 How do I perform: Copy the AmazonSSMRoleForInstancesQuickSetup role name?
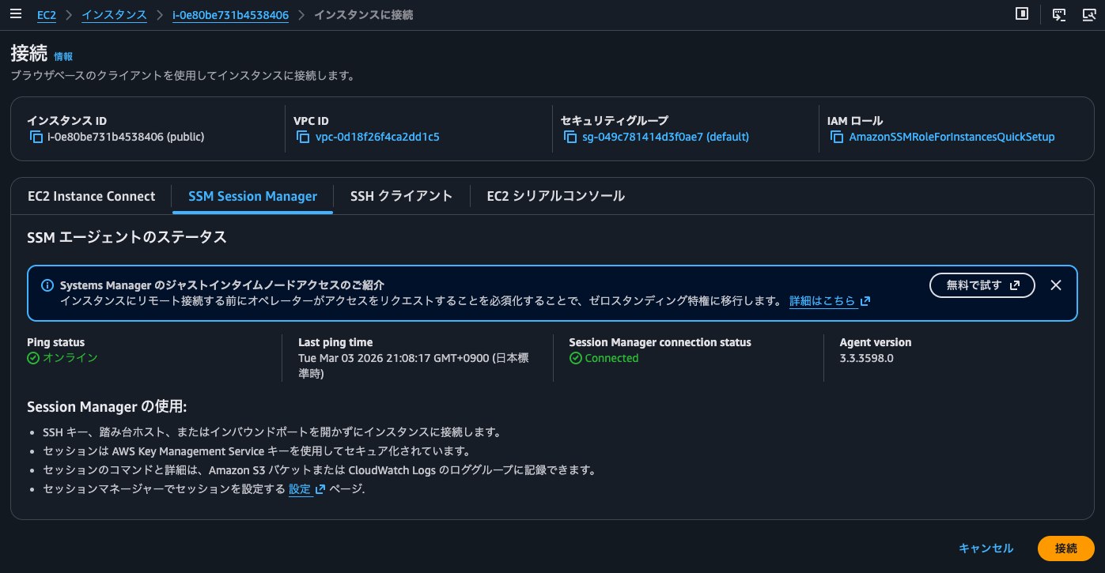coord(836,136)
